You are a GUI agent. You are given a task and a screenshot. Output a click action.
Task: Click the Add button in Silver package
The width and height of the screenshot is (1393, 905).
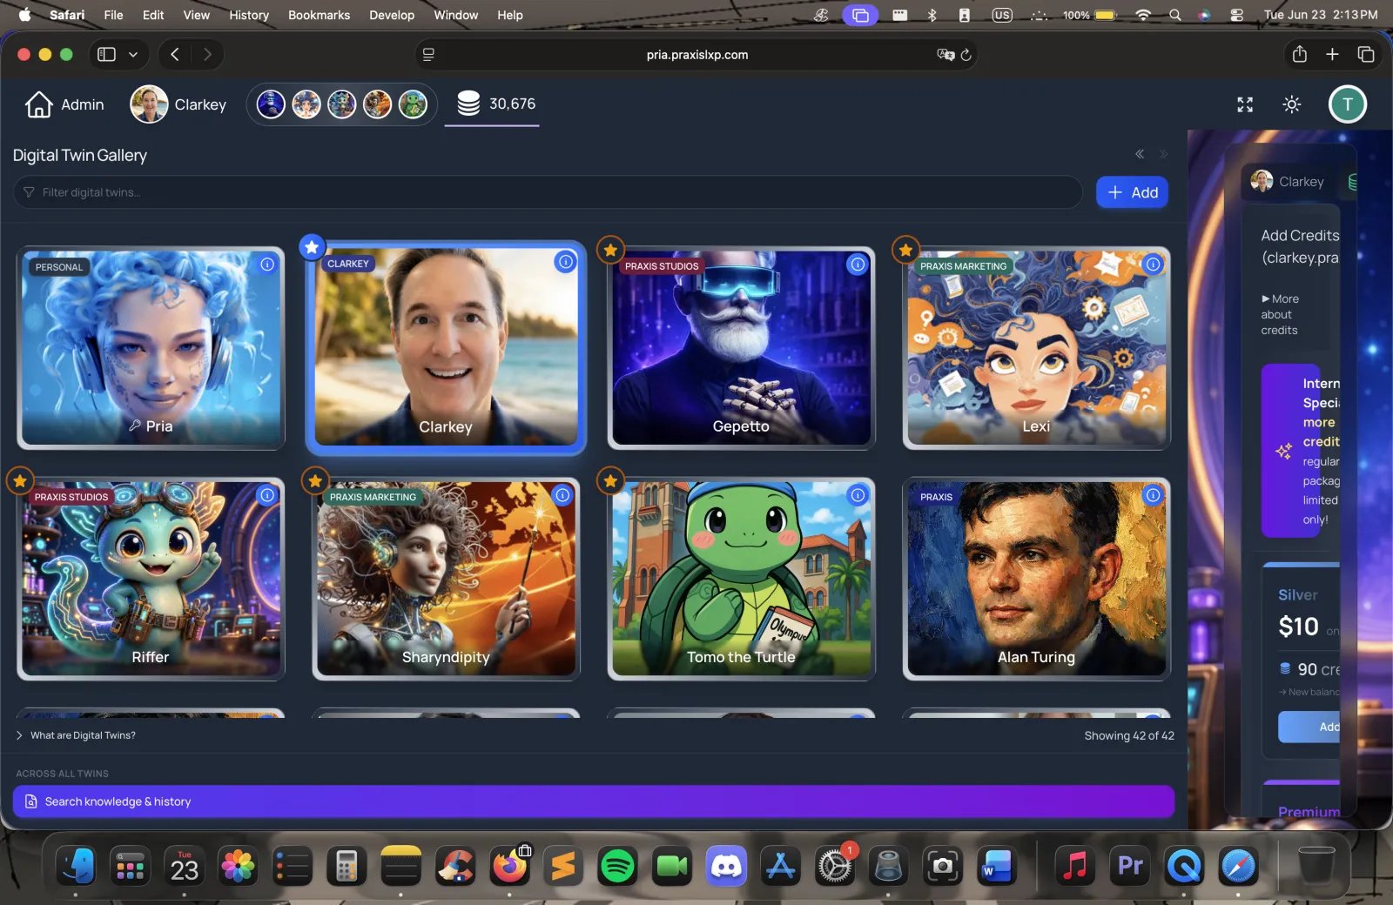[x=1309, y=727]
